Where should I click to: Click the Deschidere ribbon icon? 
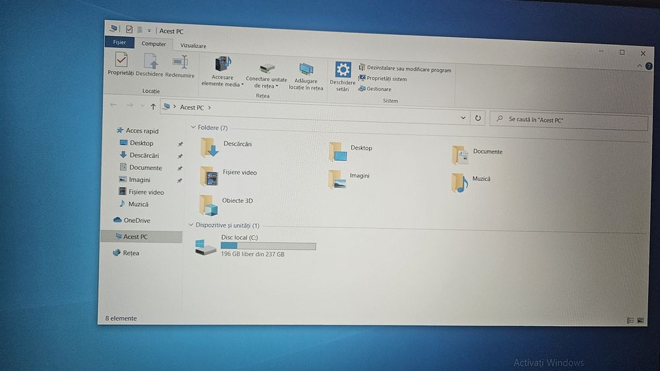coord(150,61)
